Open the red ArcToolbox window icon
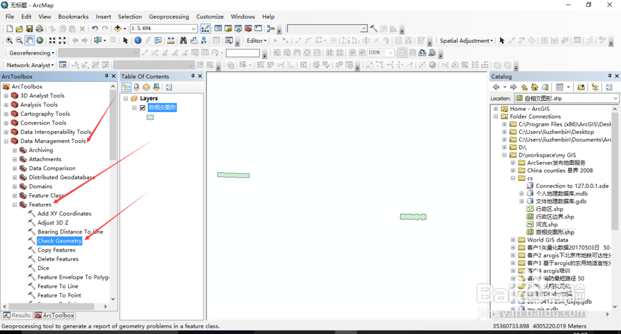 [248, 29]
